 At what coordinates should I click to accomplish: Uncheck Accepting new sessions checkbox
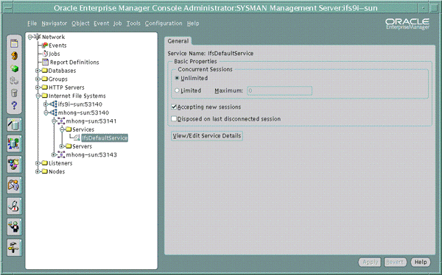click(174, 107)
